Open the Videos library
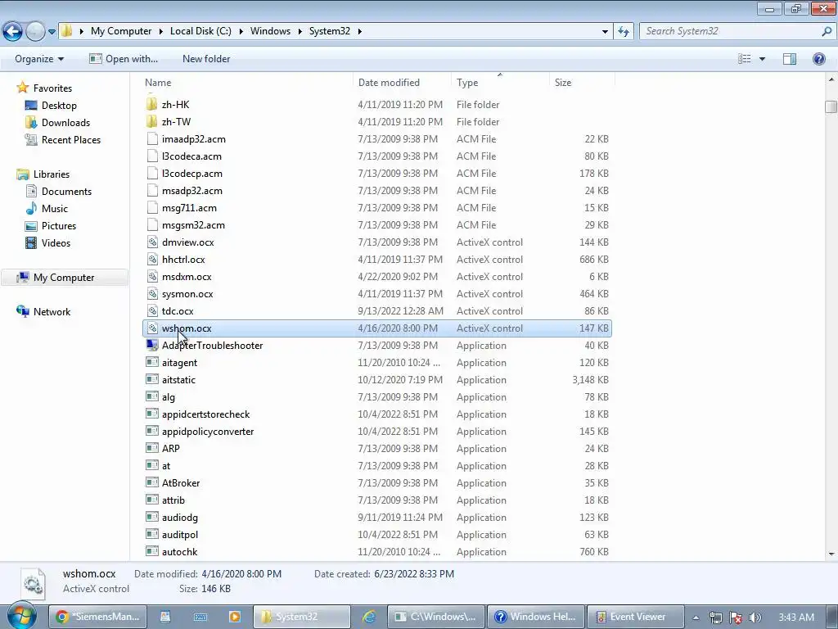 tap(56, 242)
